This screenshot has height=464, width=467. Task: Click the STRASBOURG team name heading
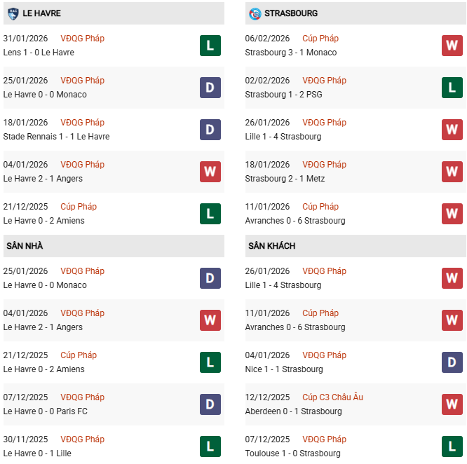click(x=291, y=13)
